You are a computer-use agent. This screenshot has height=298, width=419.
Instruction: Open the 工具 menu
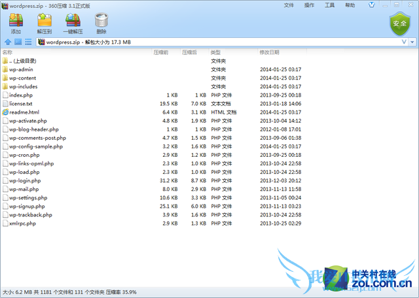[x=329, y=5]
